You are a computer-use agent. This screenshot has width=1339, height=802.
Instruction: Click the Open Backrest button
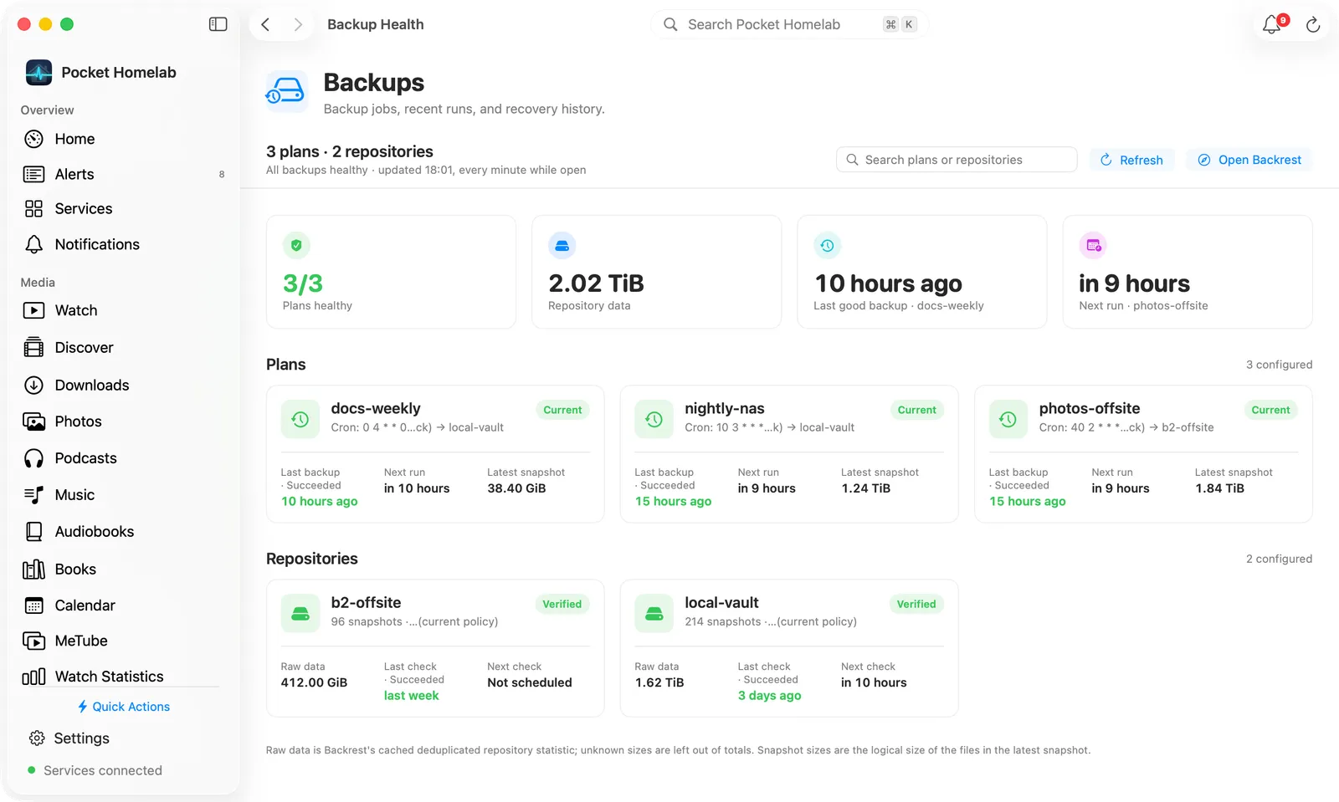(x=1249, y=160)
